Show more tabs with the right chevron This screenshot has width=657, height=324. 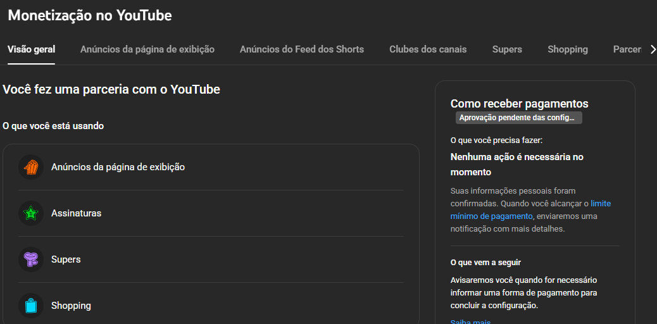point(652,49)
